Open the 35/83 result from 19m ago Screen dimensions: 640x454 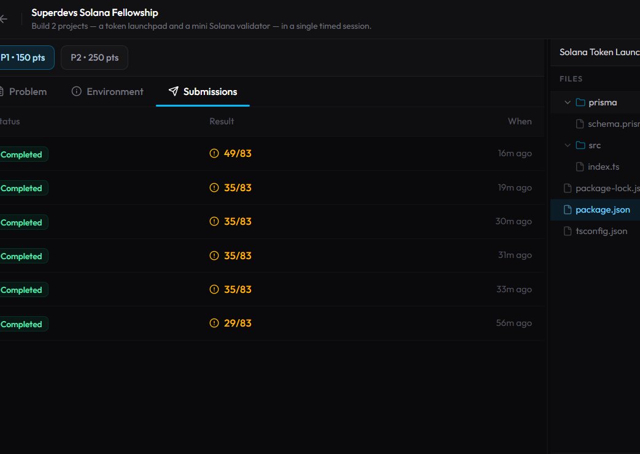coord(237,187)
